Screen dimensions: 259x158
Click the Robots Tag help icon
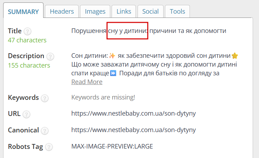tap(49, 147)
